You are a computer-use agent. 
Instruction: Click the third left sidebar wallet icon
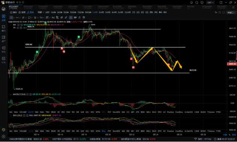[3, 39]
